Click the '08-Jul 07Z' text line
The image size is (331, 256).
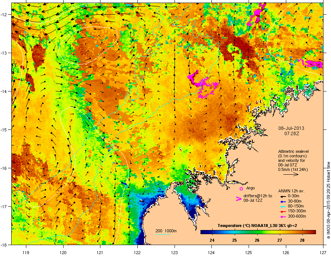(x=288, y=165)
